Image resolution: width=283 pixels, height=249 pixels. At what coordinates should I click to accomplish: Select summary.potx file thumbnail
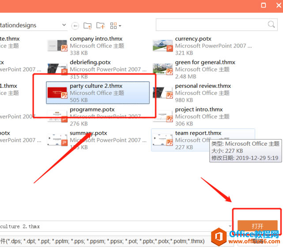click(57, 140)
